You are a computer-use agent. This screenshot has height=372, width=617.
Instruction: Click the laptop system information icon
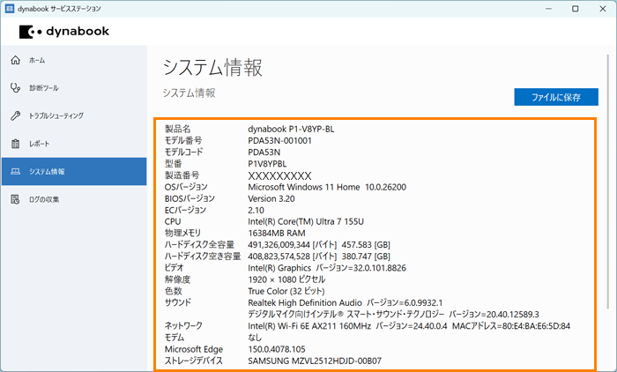coord(15,172)
